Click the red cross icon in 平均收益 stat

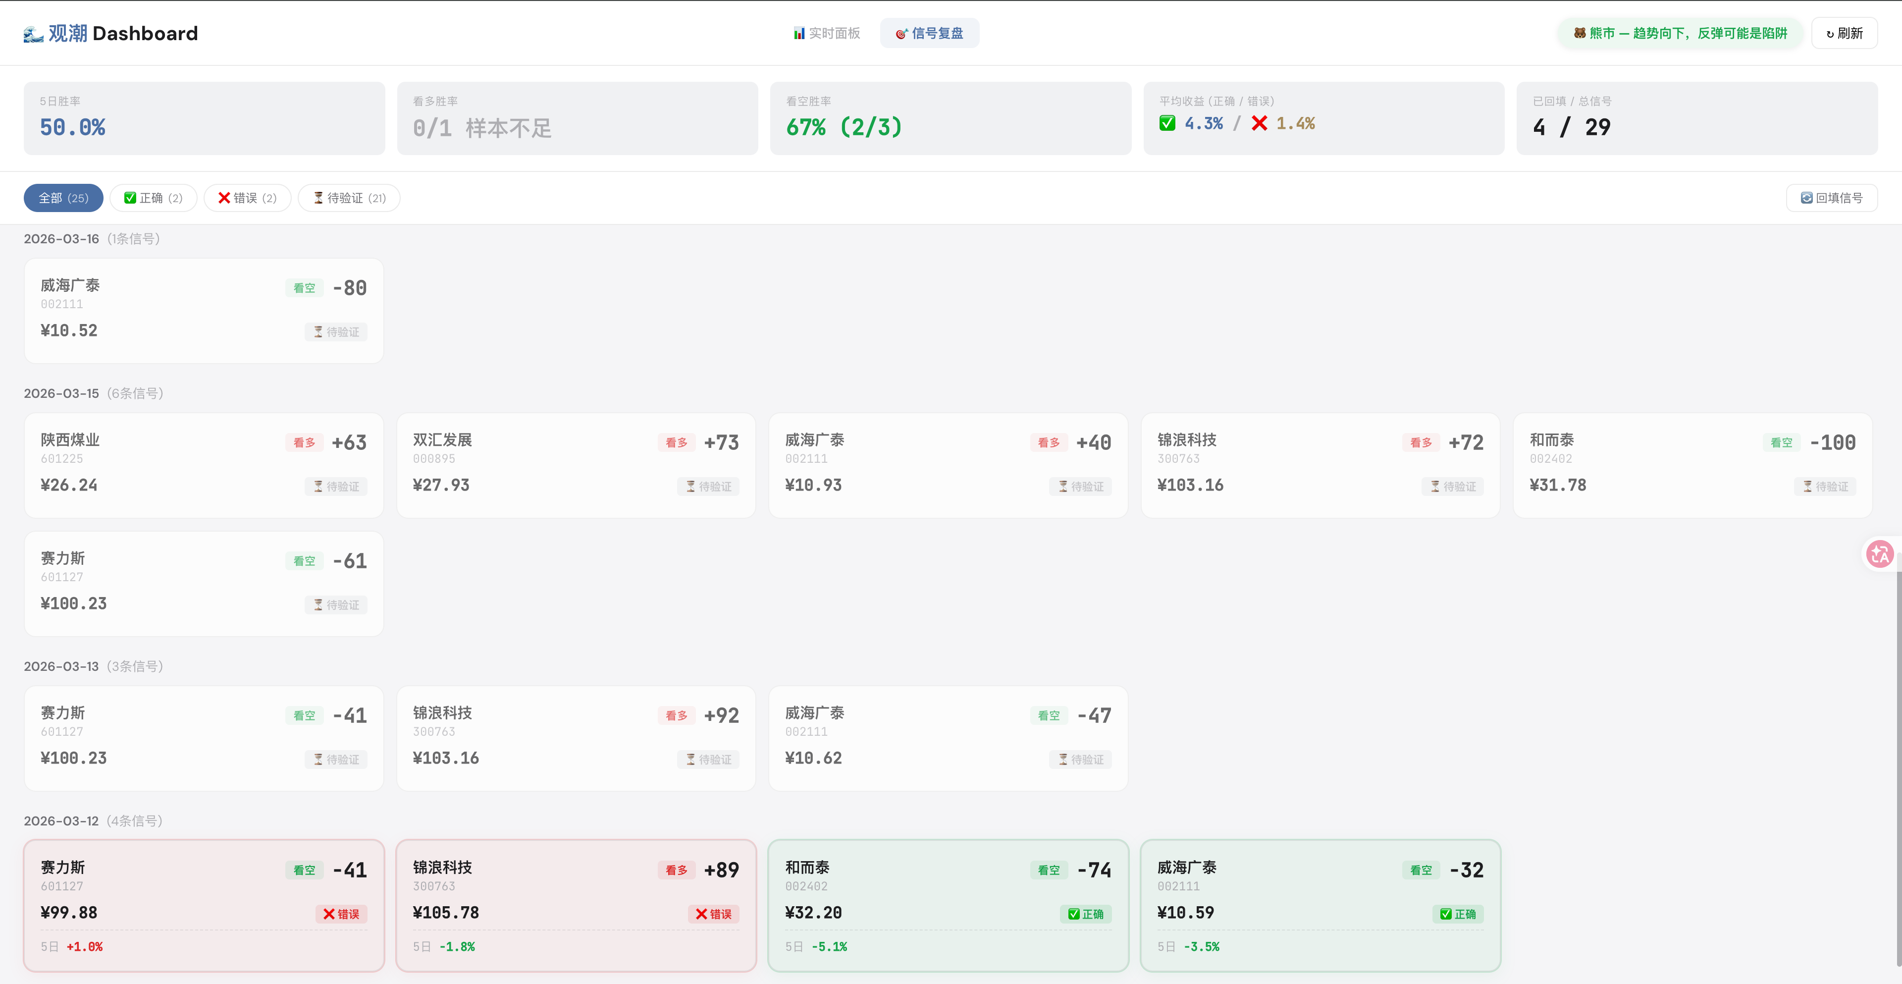click(x=1260, y=123)
